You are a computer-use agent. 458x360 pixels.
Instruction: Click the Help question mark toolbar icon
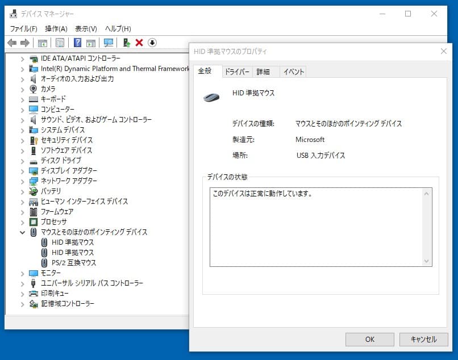point(77,43)
